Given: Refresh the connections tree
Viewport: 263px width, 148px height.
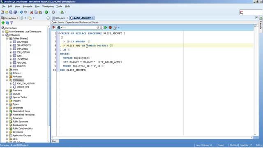Looking at the screenshot, I should pos(7,23).
